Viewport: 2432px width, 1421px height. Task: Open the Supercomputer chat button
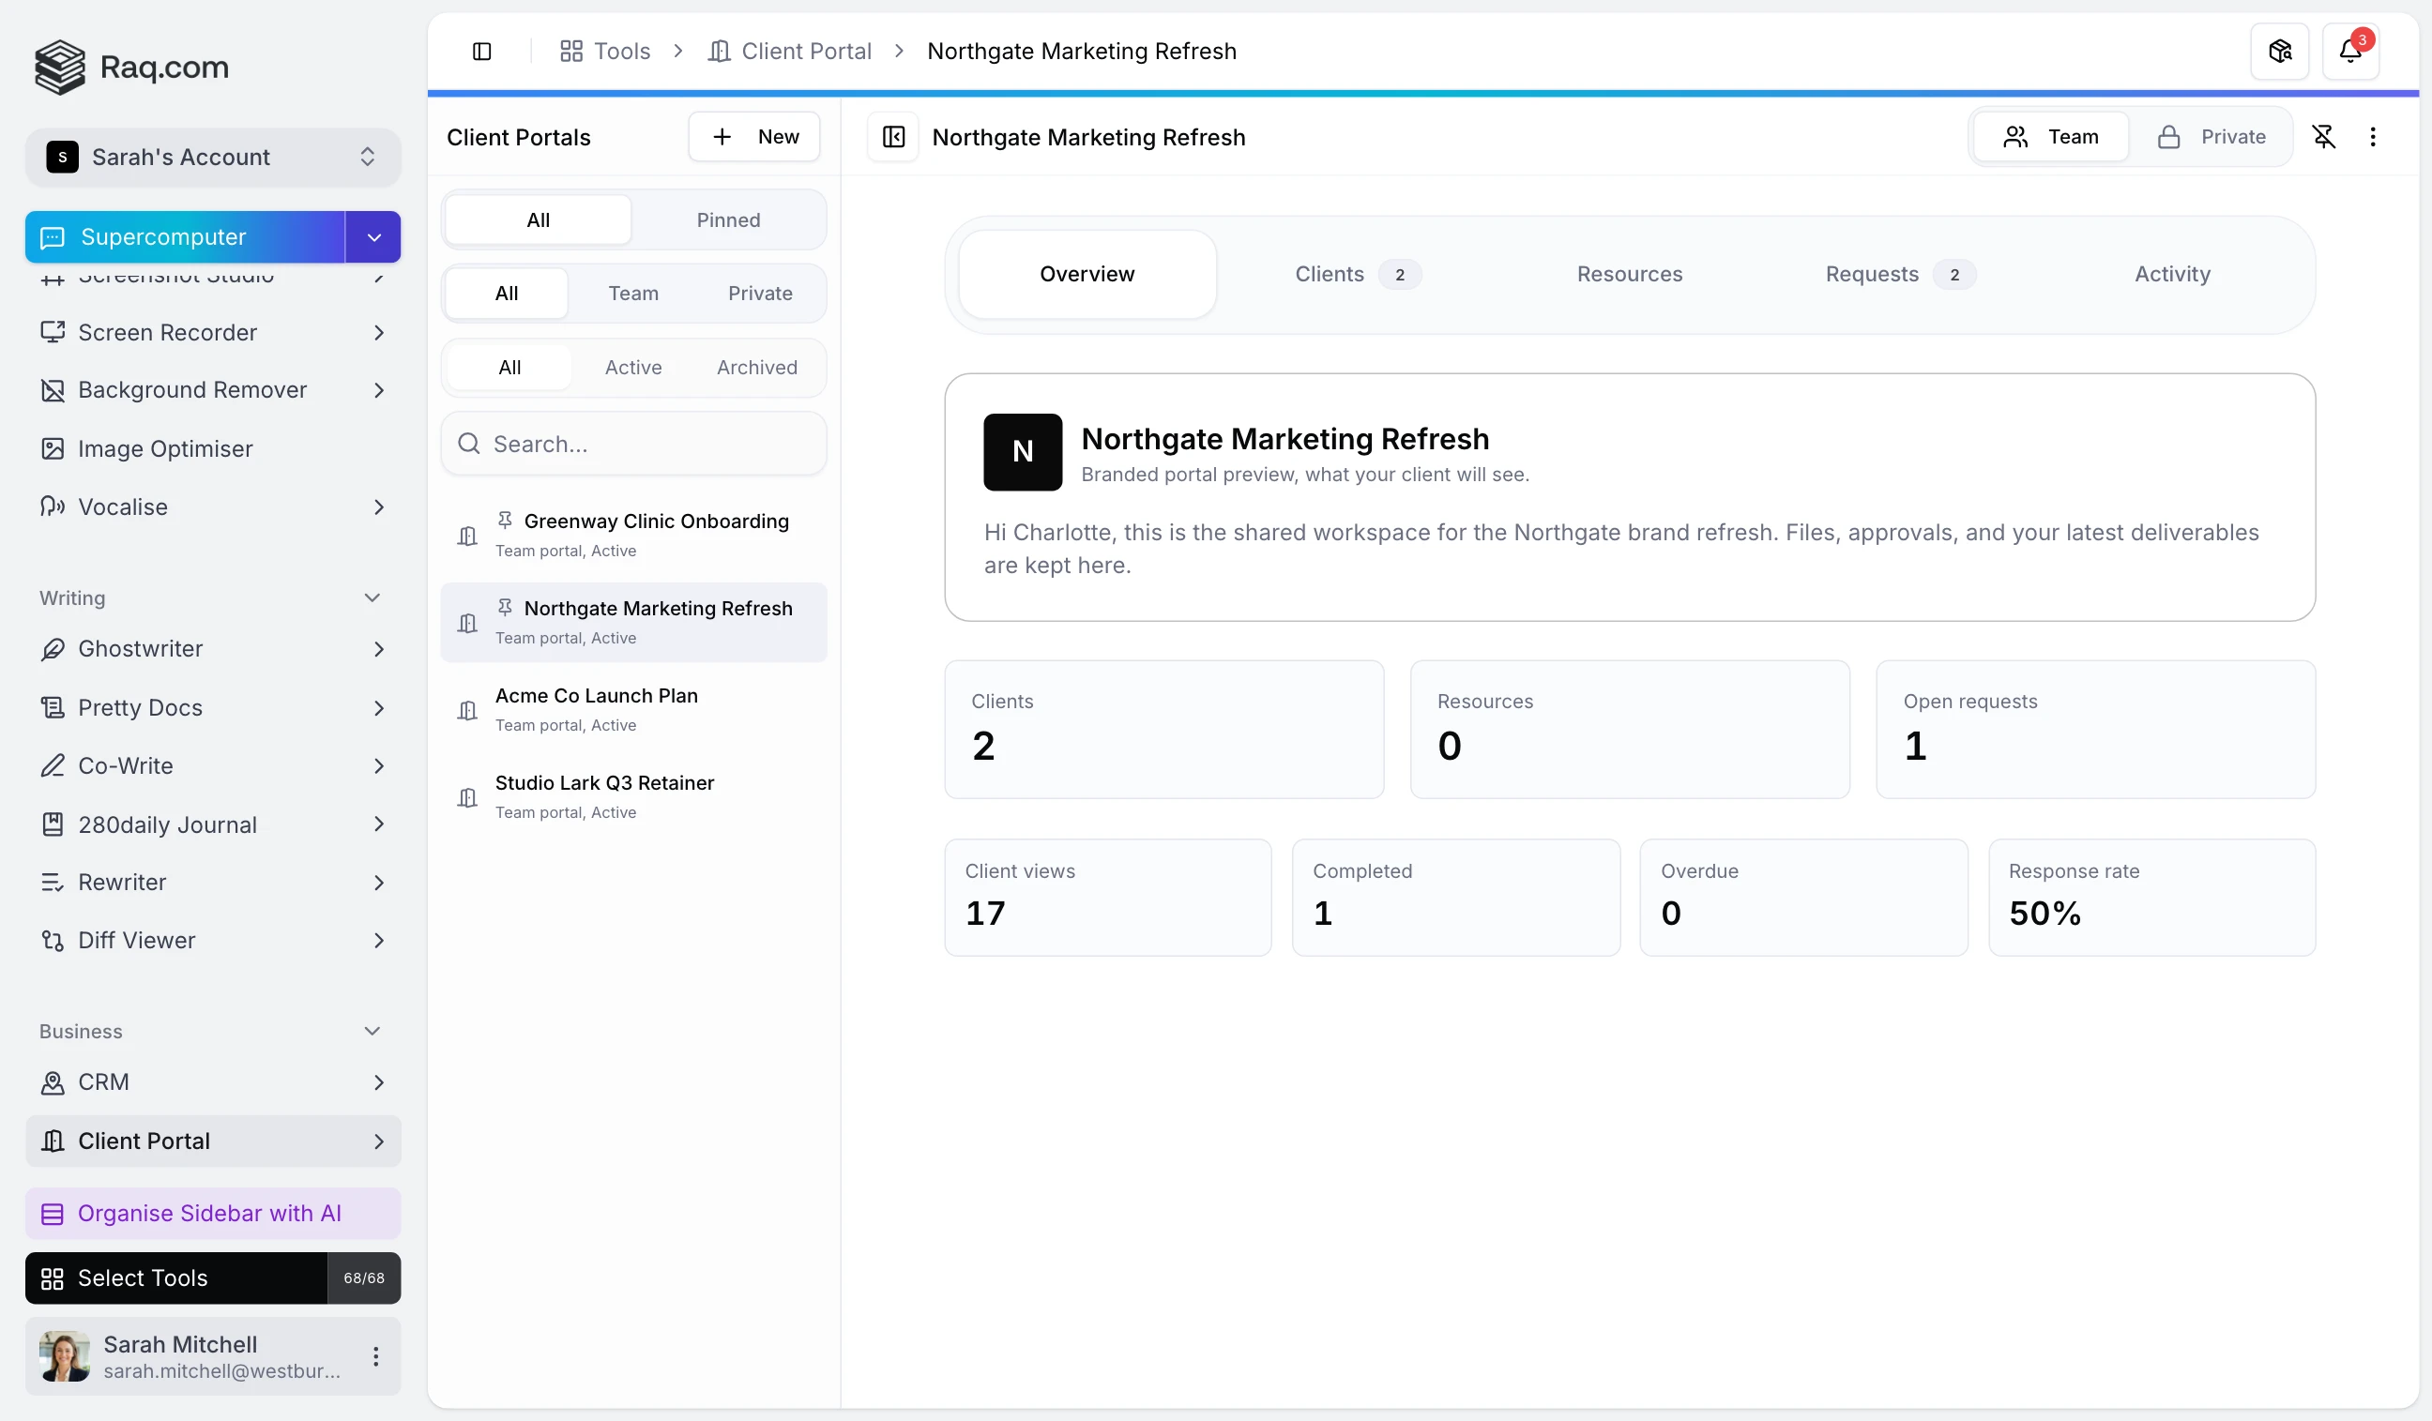coord(184,237)
